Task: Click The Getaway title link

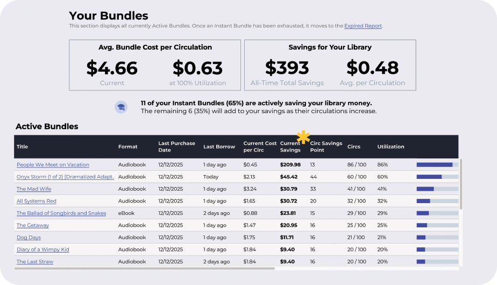Action: (33, 225)
